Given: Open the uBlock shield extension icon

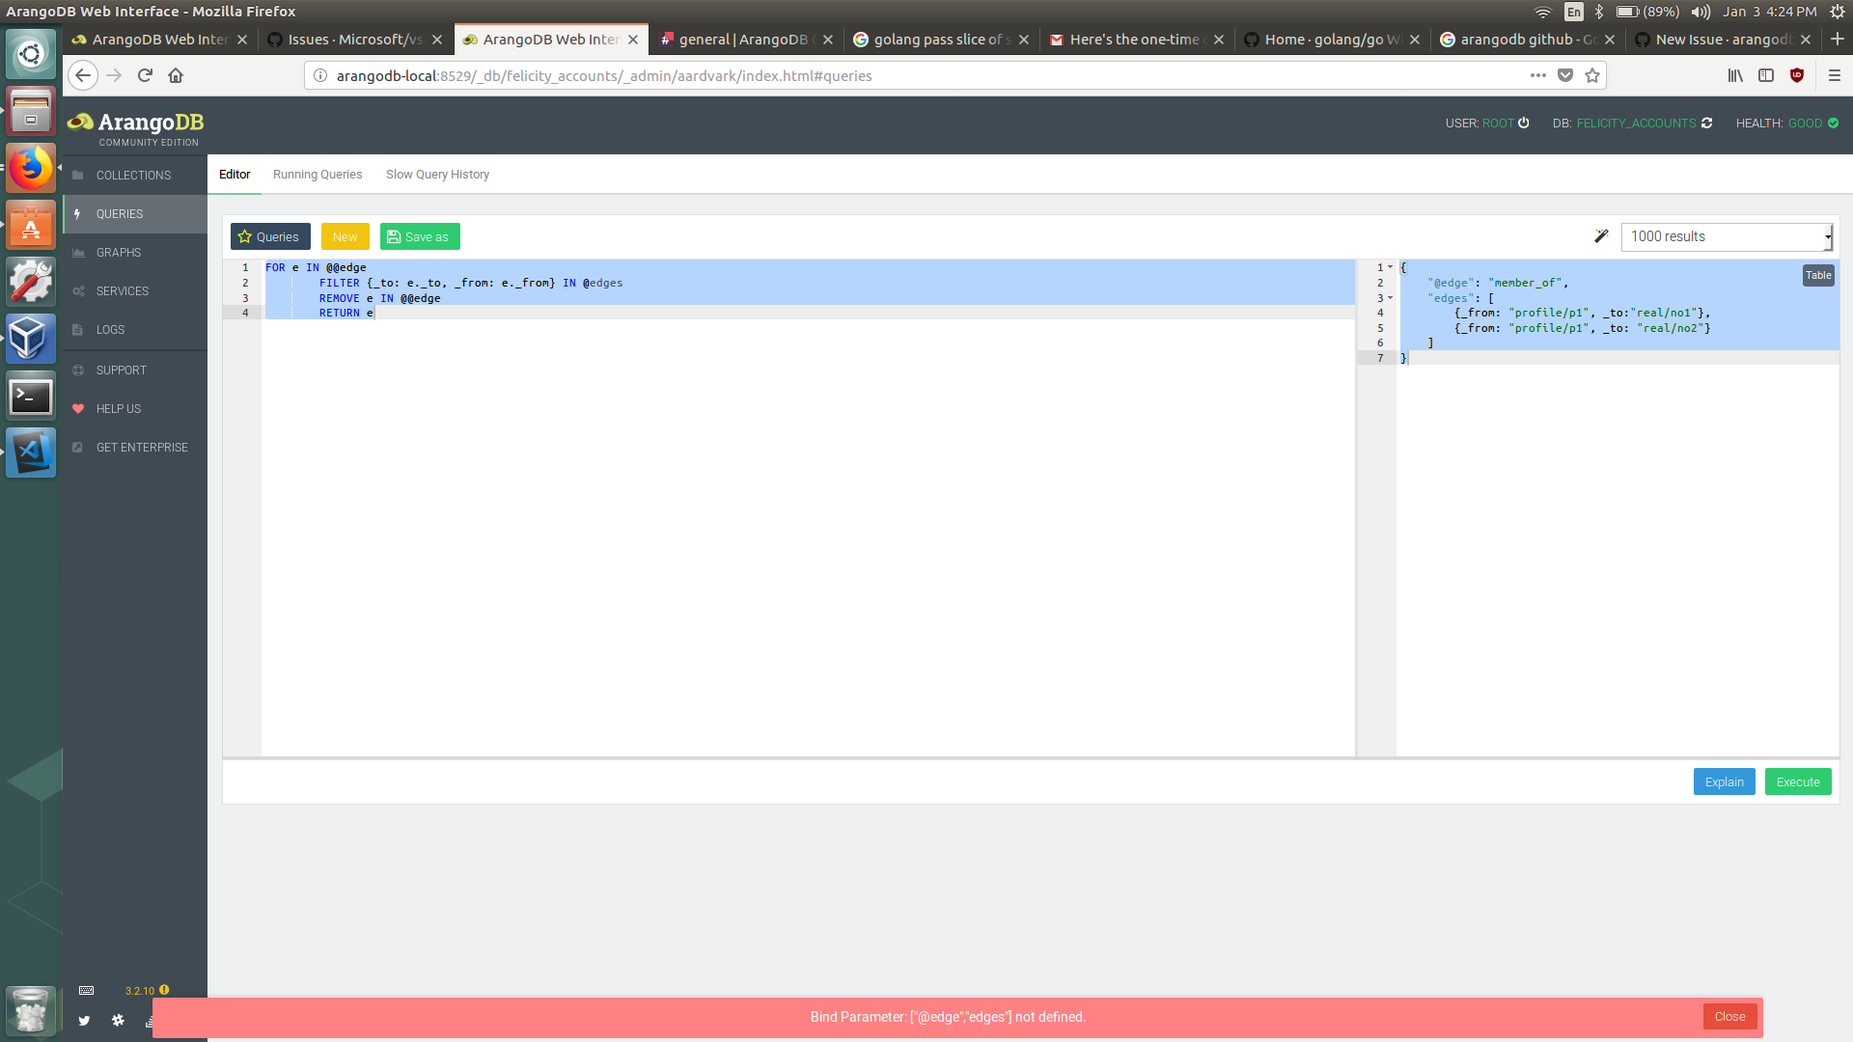Looking at the screenshot, I should [x=1797, y=75].
